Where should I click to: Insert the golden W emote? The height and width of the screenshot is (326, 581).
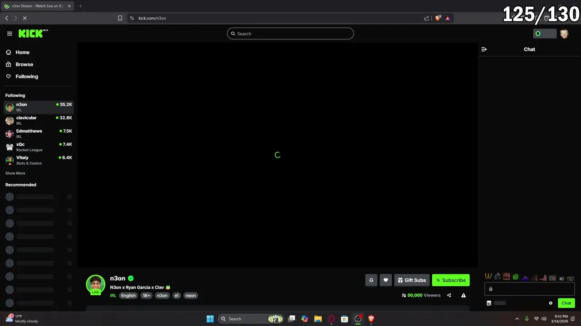pos(488,276)
